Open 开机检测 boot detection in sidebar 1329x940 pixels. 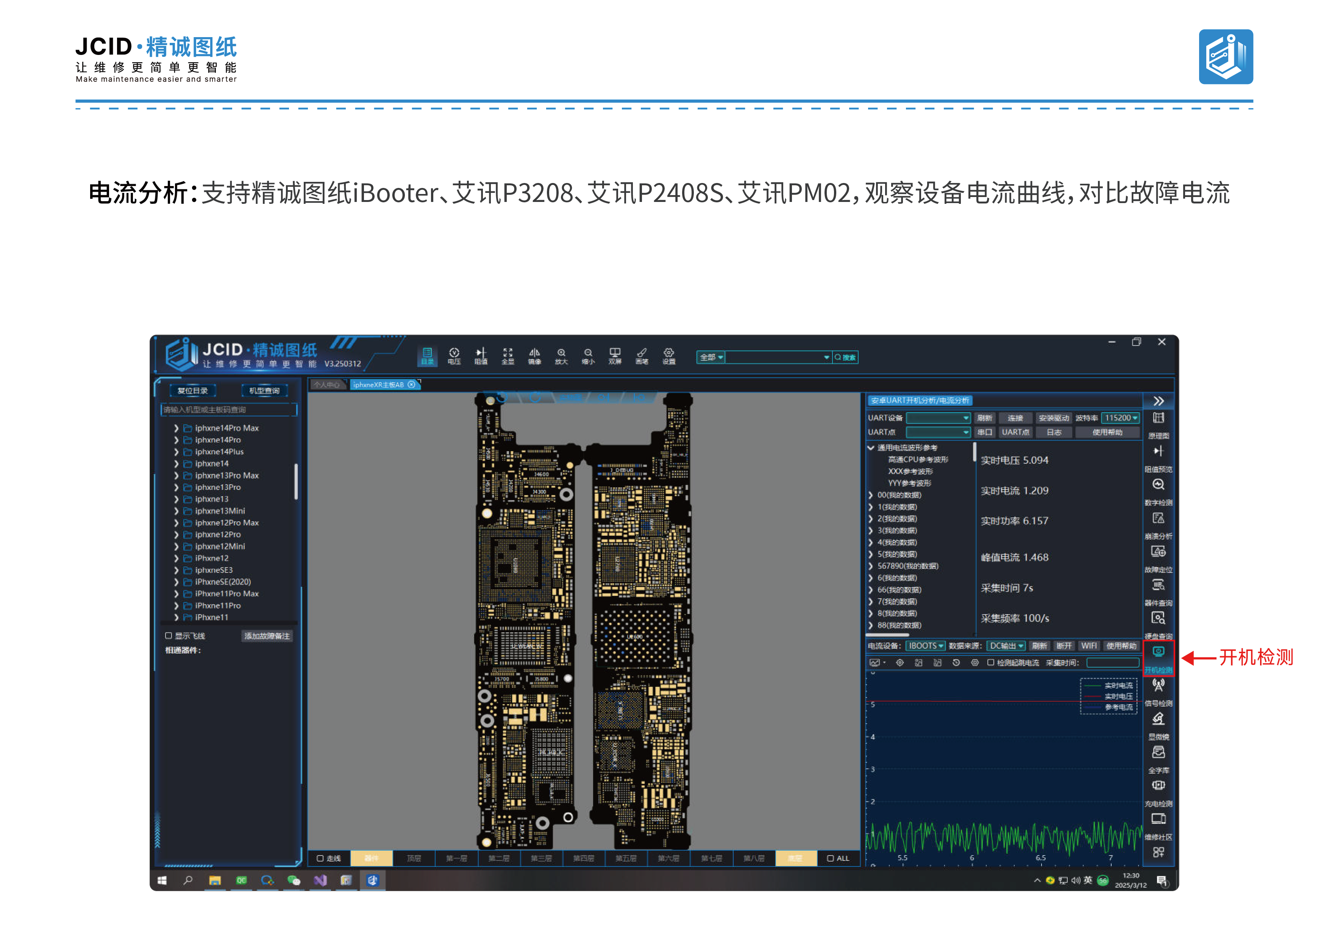click(1158, 658)
